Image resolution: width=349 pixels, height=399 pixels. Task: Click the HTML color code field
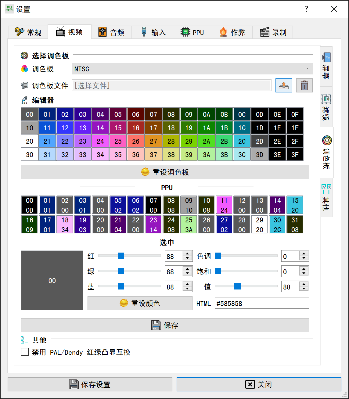tap(262, 304)
